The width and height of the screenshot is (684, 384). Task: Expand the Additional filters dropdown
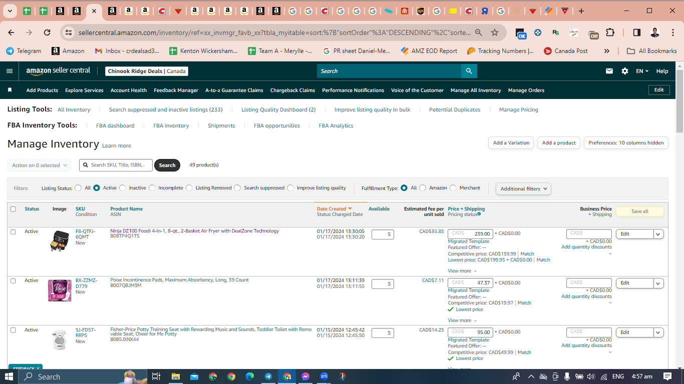[523, 188]
